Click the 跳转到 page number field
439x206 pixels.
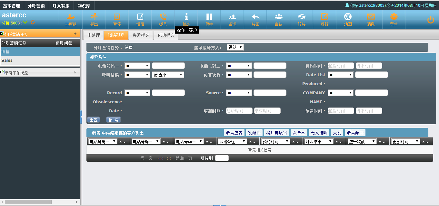point(222,158)
